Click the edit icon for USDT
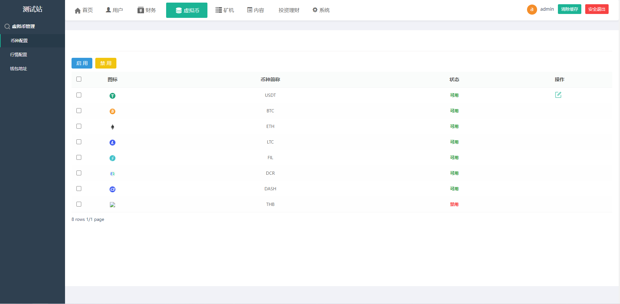620x304 pixels. 558,95
